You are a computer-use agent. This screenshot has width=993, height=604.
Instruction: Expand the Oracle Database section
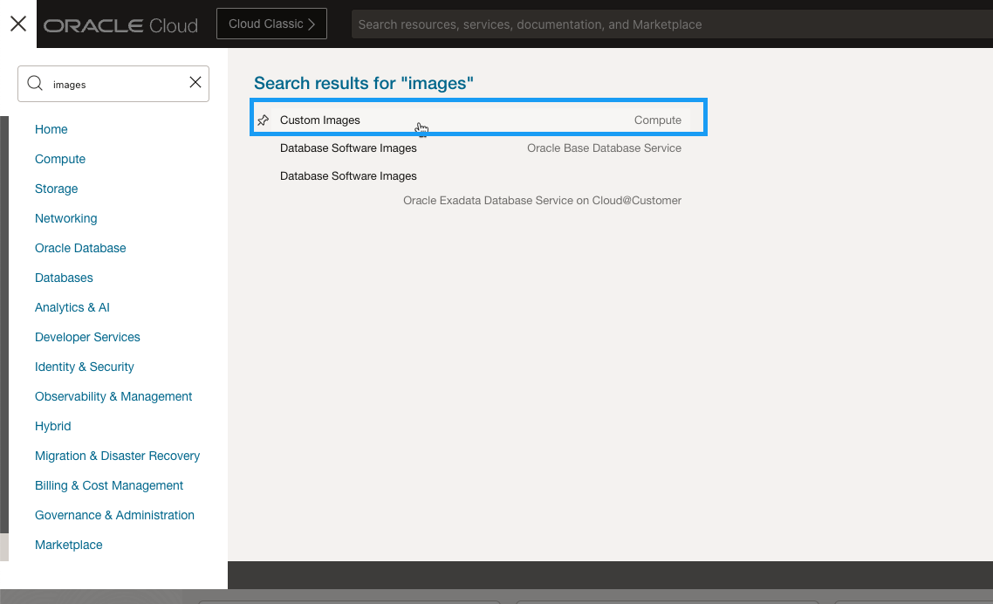[x=80, y=248]
